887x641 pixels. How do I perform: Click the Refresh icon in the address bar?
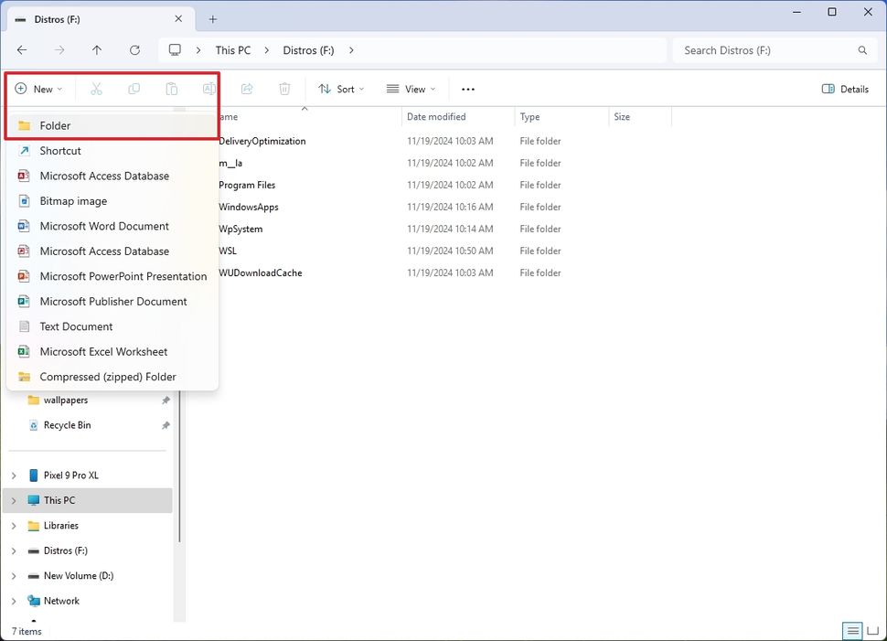(135, 50)
